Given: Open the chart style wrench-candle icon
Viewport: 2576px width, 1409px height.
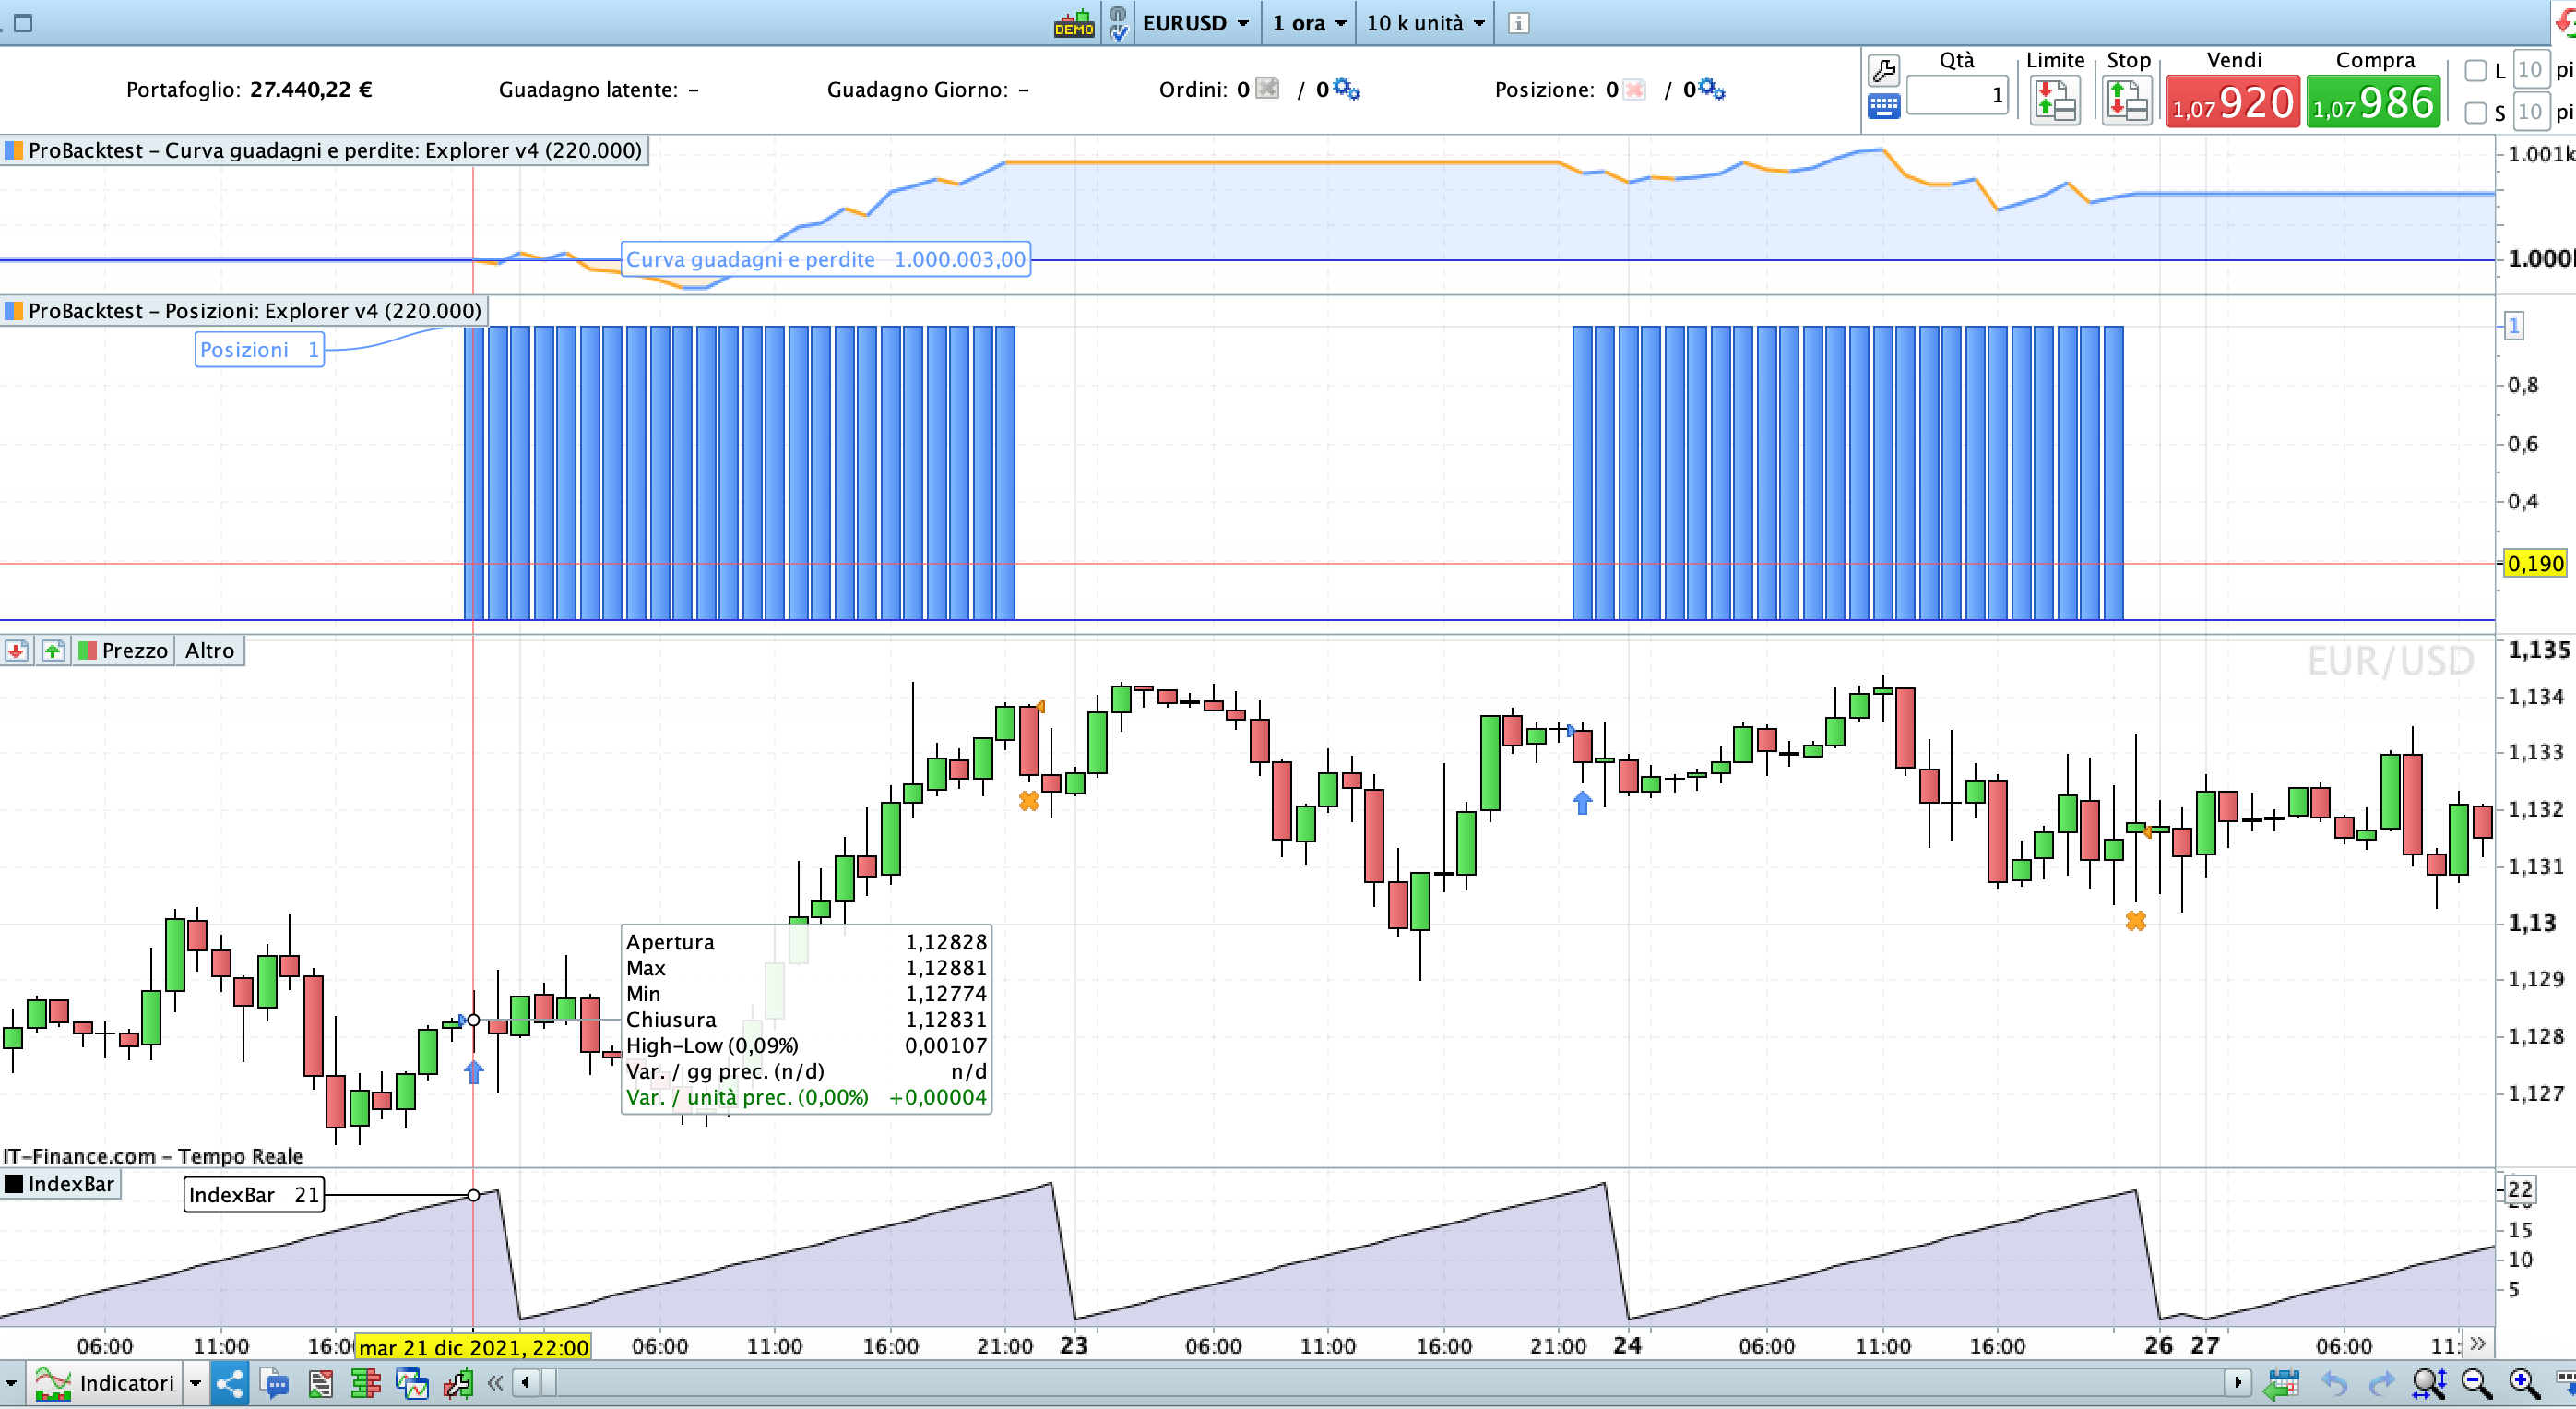Looking at the screenshot, I should click(x=458, y=1384).
